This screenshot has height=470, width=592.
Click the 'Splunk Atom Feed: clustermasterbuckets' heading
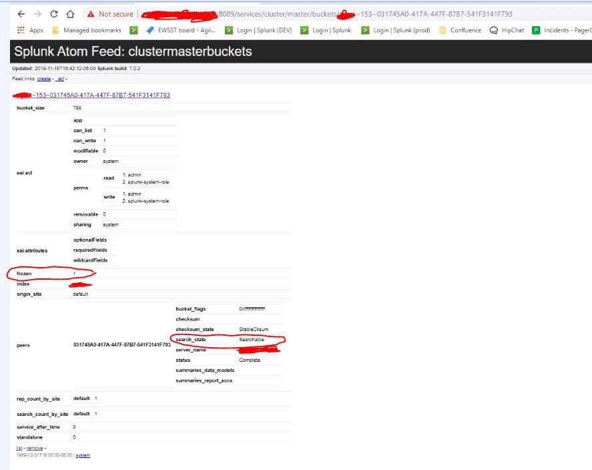pyautogui.click(x=133, y=51)
